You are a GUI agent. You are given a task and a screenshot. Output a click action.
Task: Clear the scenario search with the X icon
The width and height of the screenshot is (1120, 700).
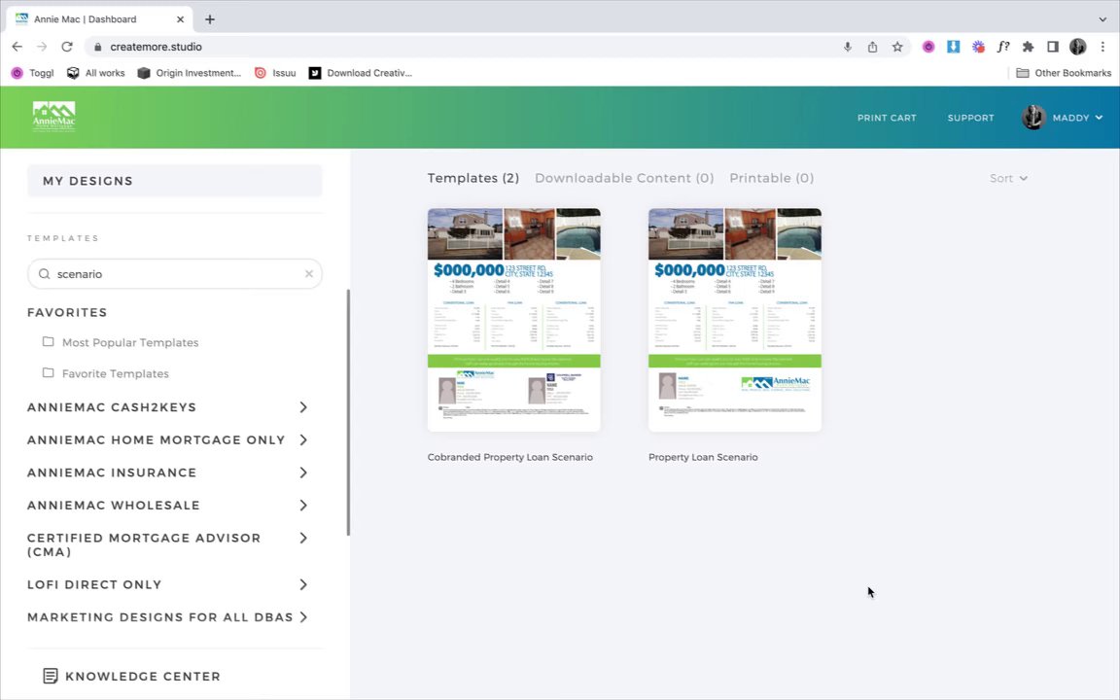tap(308, 273)
